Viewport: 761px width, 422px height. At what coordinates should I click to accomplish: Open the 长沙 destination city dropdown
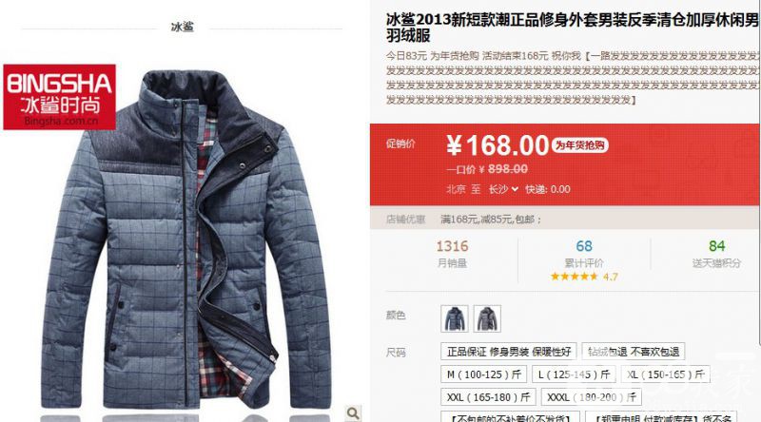point(503,189)
